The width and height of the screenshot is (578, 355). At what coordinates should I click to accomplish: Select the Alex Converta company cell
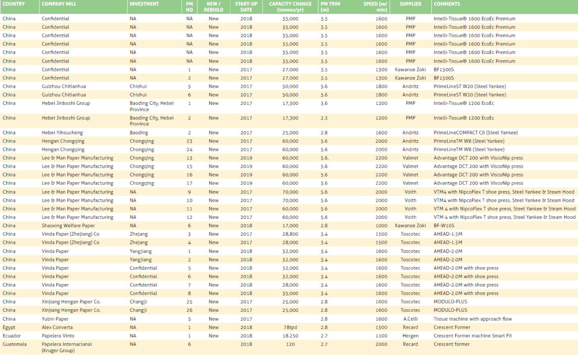[57, 328]
